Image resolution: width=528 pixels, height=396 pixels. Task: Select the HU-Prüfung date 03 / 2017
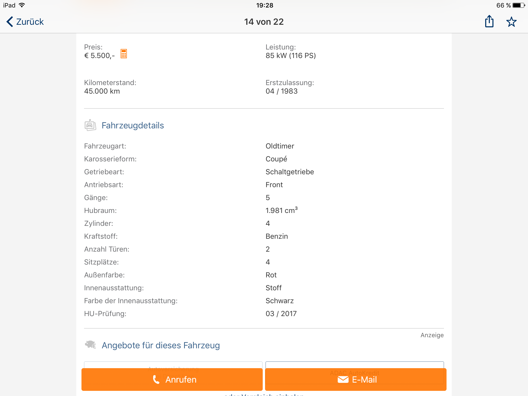(281, 314)
